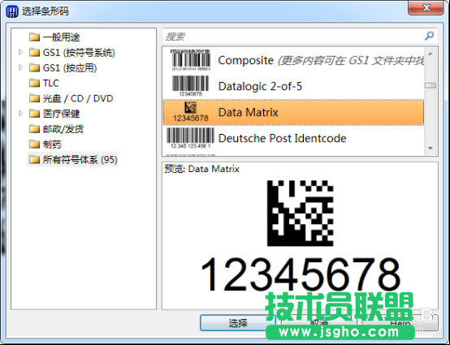450x345 pixels.
Task: Open the 一般用途 folder icon
Action: click(x=34, y=37)
